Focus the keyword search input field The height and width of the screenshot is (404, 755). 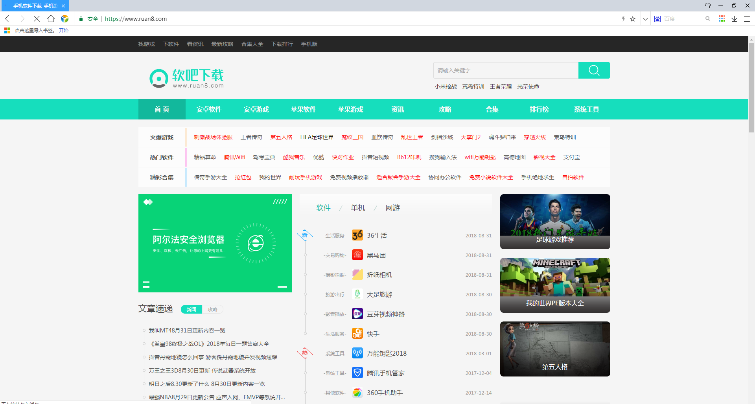[x=506, y=70]
